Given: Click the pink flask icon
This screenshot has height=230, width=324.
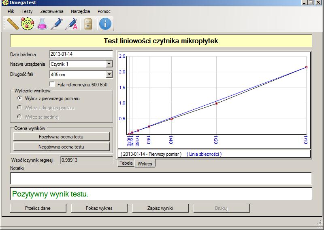Looking at the screenshot, I should 42,24.
